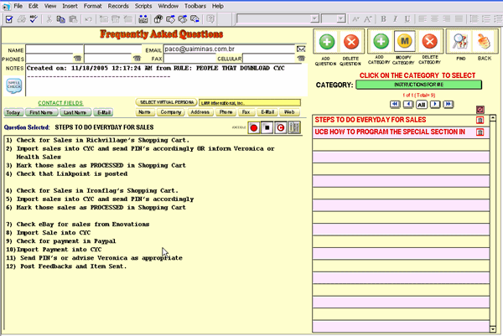Image resolution: width=503 pixels, height=336 pixels.
Task: Click the Select Virtual Persona button
Action: 167,102
